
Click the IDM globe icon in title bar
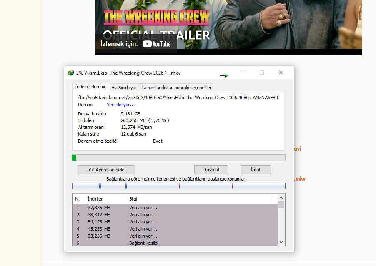click(71, 73)
